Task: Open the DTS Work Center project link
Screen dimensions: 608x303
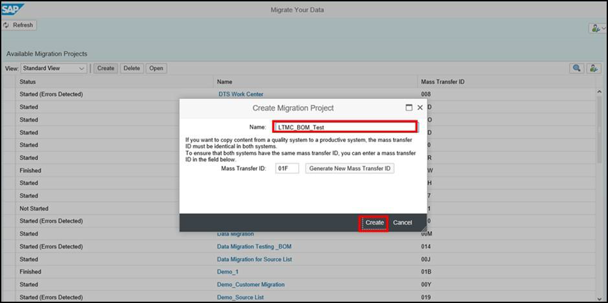Action: pos(240,95)
